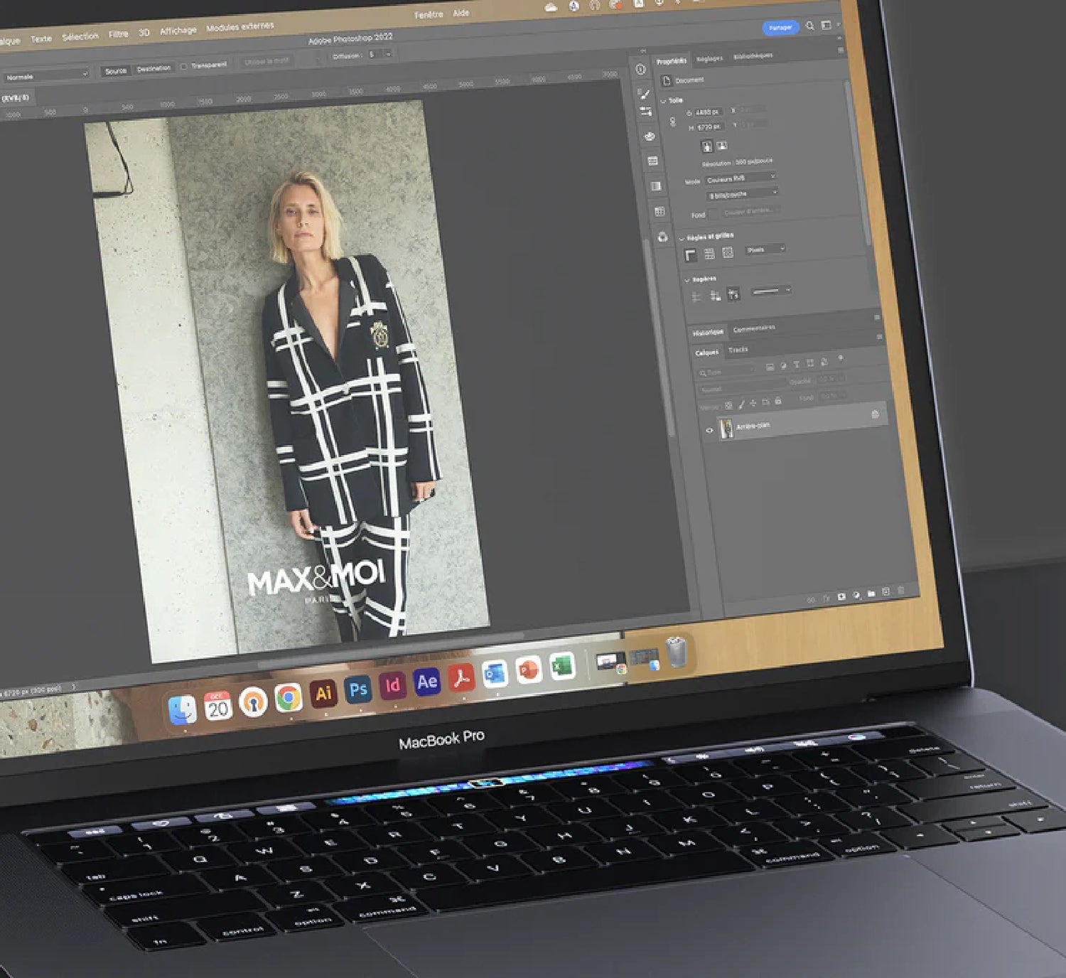Create a new group folder icon
1066x978 pixels.
click(871, 593)
